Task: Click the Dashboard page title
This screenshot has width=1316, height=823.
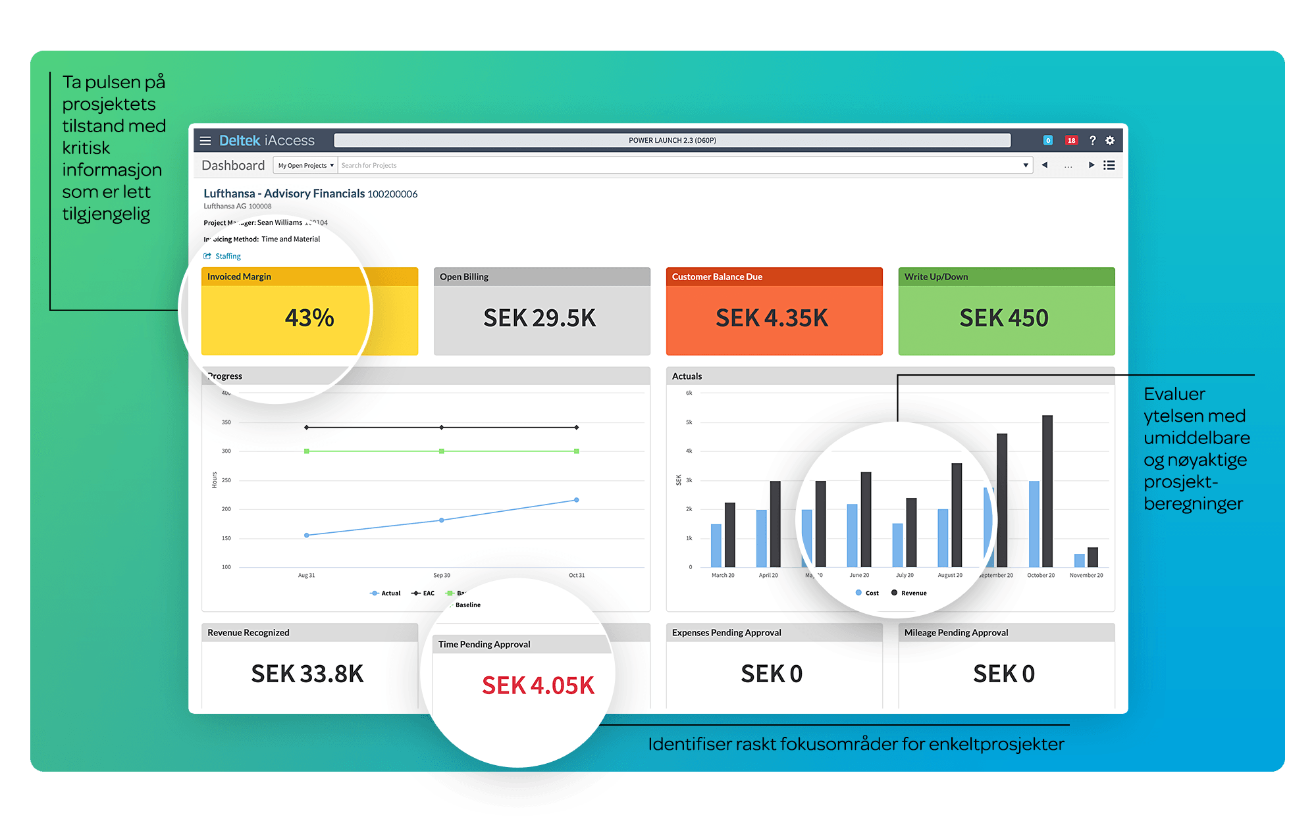Action: (x=233, y=165)
